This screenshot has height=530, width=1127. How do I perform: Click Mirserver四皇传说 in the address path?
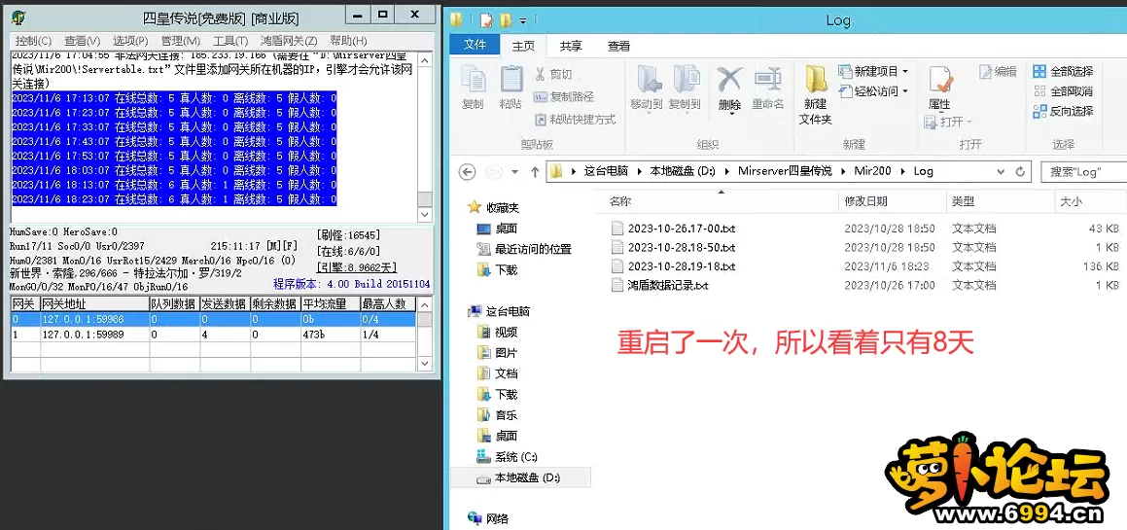click(x=785, y=172)
